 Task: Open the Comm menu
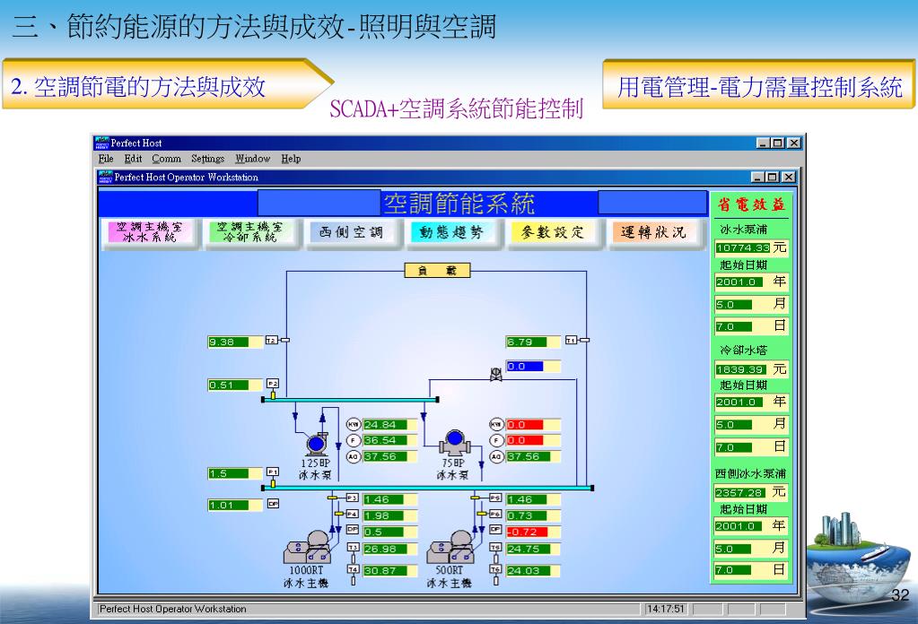(x=166, y=159)
